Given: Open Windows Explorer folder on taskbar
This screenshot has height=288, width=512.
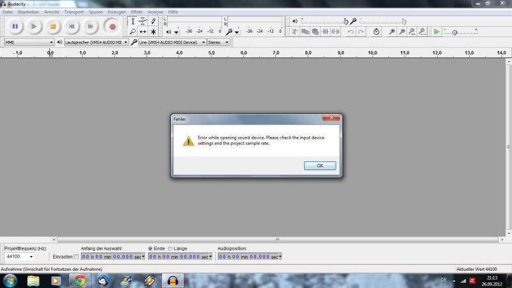Looking at the screenshot, I should (x=33, y=281).
